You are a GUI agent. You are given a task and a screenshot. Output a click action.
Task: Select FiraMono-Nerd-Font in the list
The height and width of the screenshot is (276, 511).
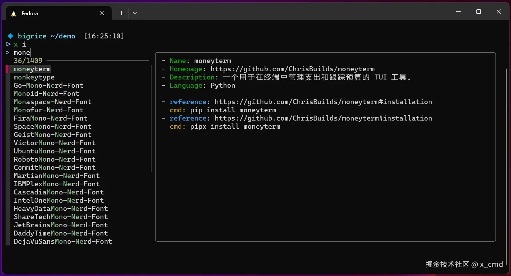pyautogui.click(x=50, y=118)
